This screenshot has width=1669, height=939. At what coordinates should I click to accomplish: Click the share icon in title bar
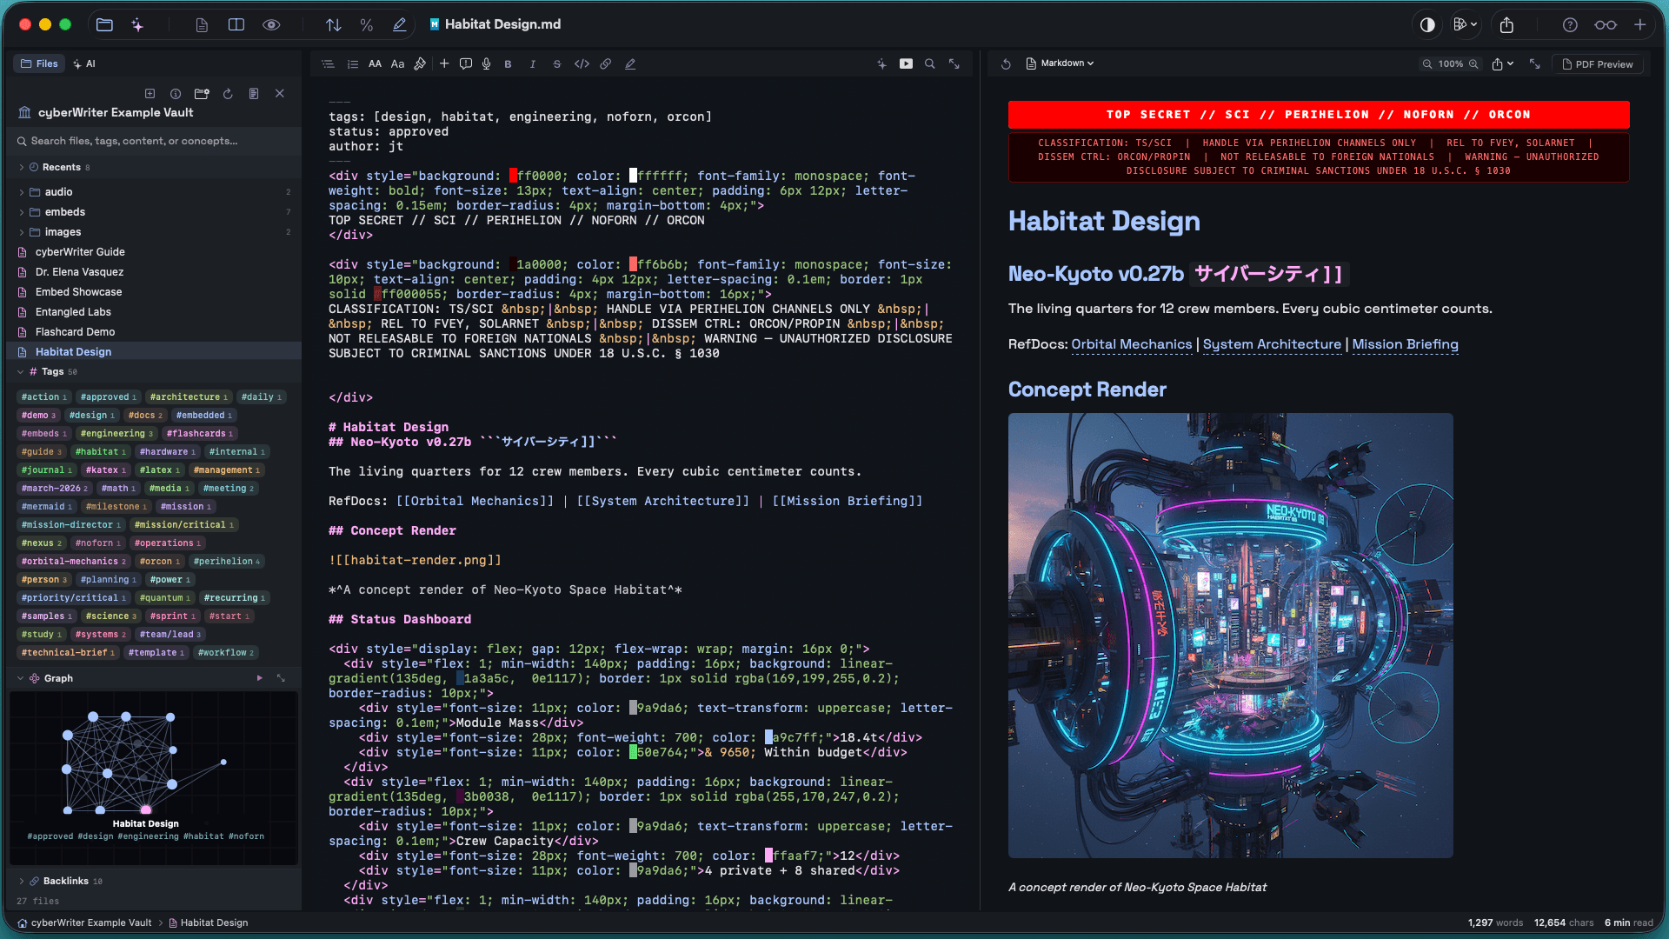coord(1506,25)
